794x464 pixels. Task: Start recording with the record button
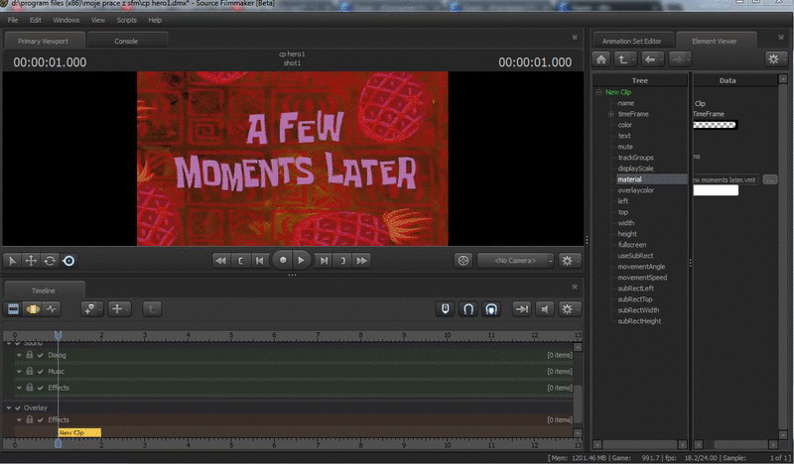pyautogui.click(x=283, y=260)
